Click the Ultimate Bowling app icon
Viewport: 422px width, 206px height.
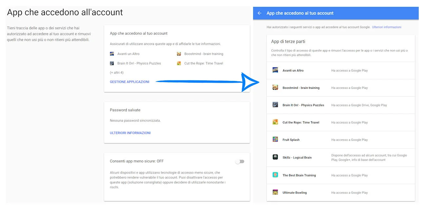tap(275, 193)
